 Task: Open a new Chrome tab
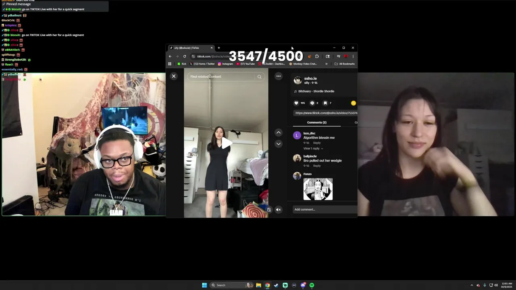pos(219,48)
